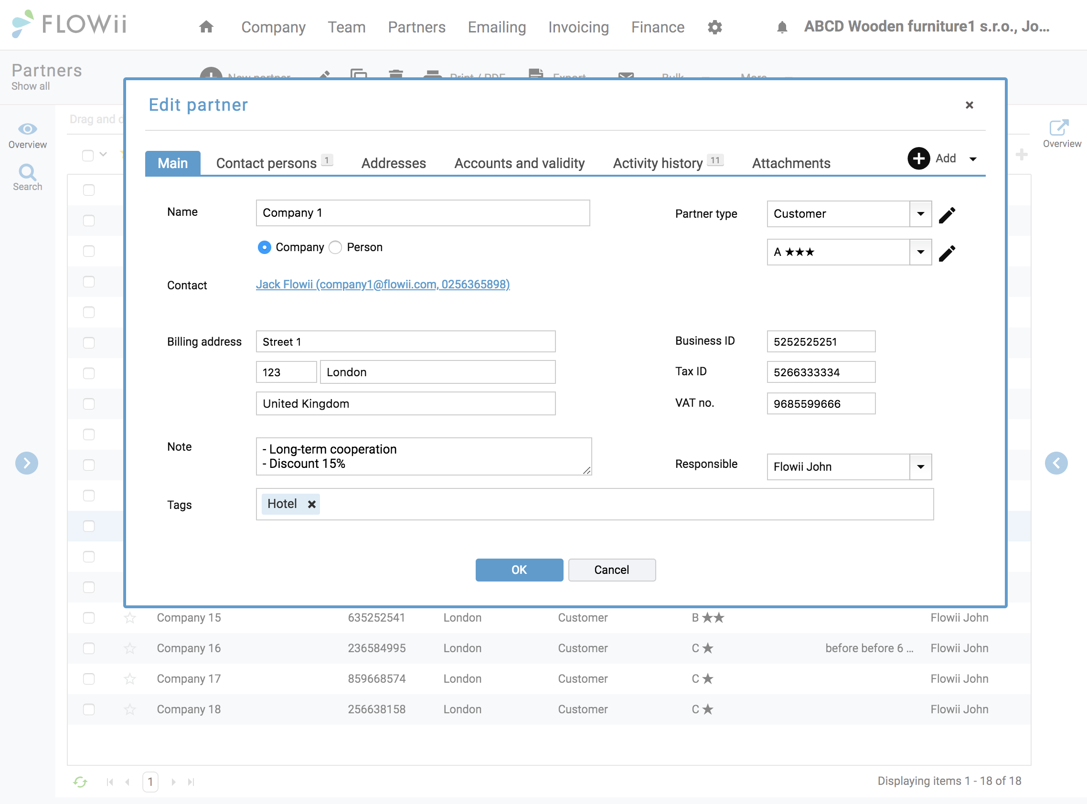Screen dimensions: 1087x804
Task: Click the Name field Company 1
Action: [423, 213]
